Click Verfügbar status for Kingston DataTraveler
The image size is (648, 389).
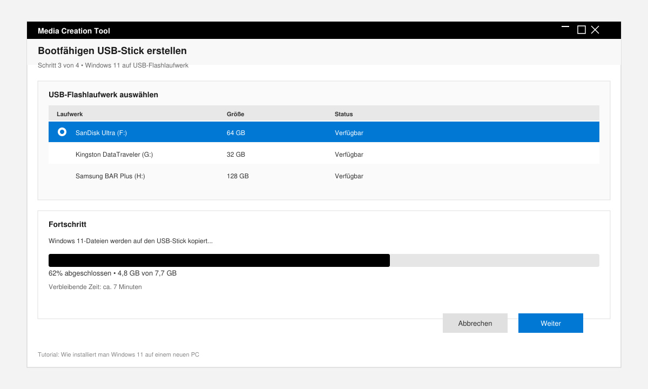[349, 154]
